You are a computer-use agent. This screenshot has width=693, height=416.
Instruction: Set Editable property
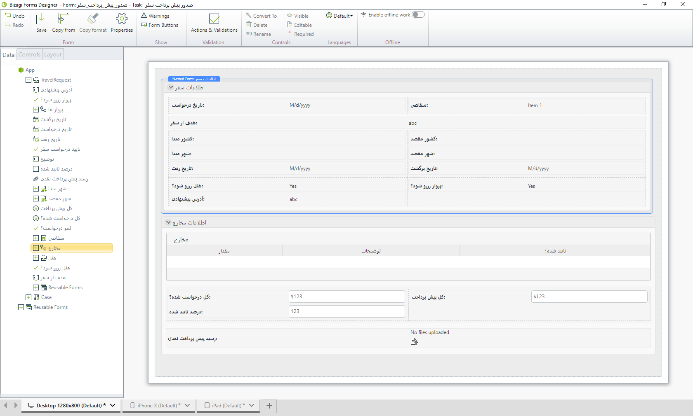[299, 25]
